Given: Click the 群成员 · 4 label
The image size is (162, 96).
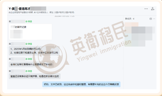Looking at the screenshot, I should point(129,19).
